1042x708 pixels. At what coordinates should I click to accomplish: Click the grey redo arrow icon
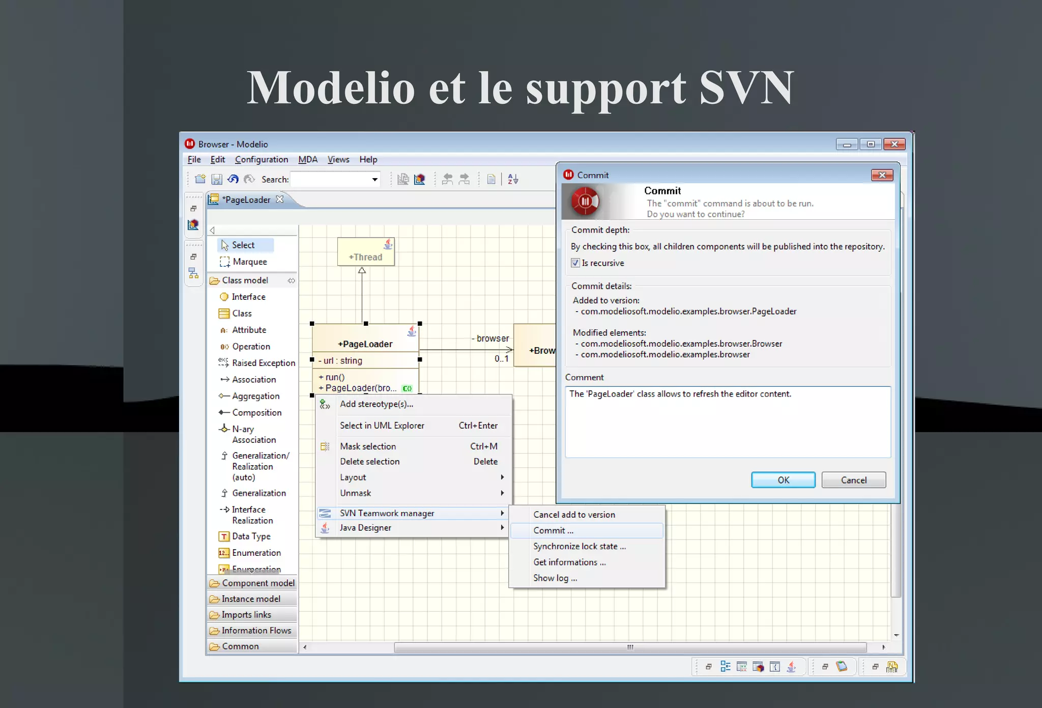(249, 179)
